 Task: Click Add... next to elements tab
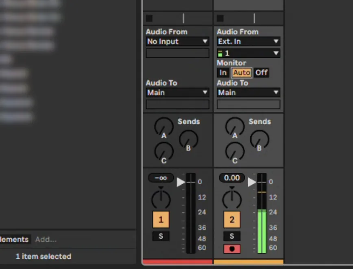click(46, 239)
